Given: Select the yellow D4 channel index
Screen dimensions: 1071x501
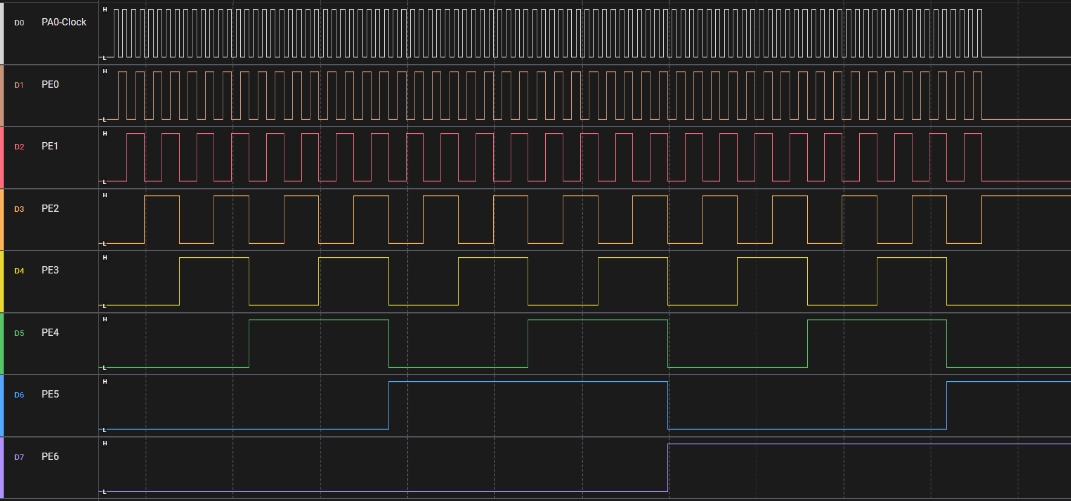Looking at the screenshot, I should [x=19, y=271].
